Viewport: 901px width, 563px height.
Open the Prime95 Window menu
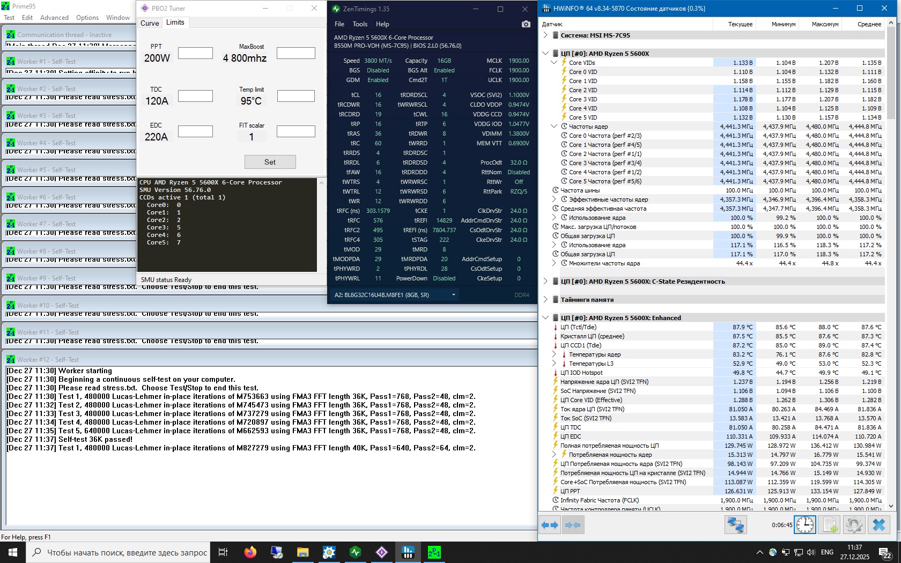point(118,18)
